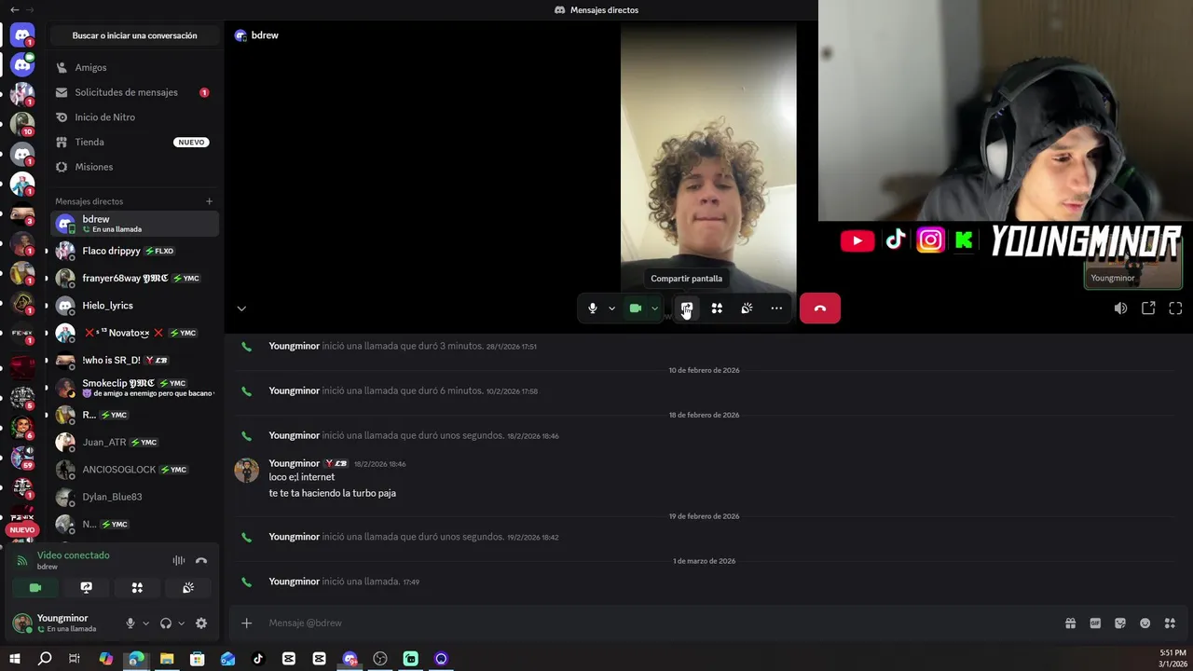This screenshot has width=1193, height=671.
Task: Go back with the top-left arrow
Action: tap(14, 9)
